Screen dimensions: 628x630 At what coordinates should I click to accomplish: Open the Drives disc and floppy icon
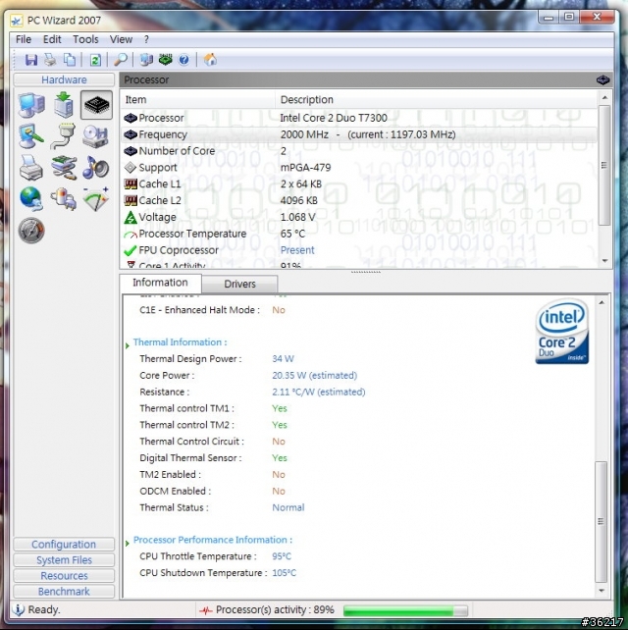pos(95,135)
